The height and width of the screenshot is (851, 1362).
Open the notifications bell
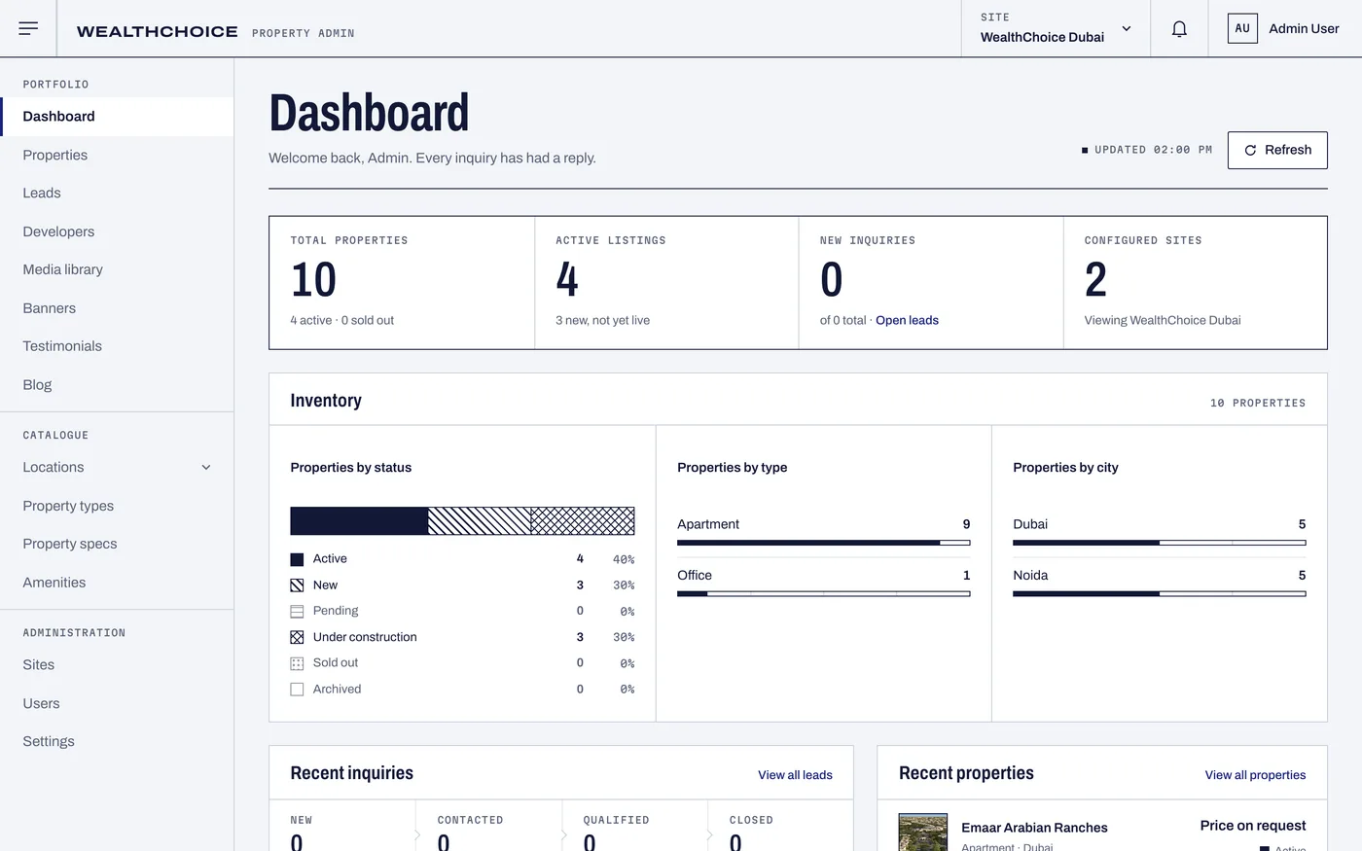[x=1179, y=28]
